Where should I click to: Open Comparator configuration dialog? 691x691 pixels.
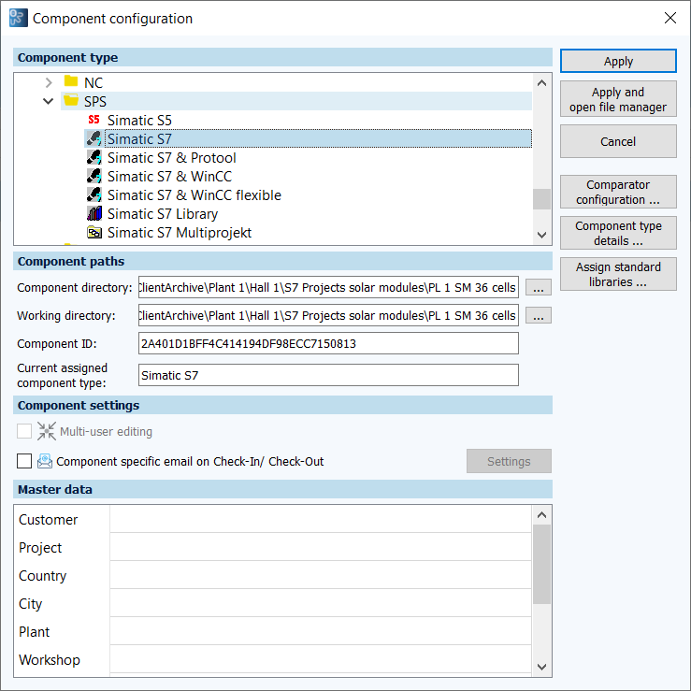pos(618,192)
